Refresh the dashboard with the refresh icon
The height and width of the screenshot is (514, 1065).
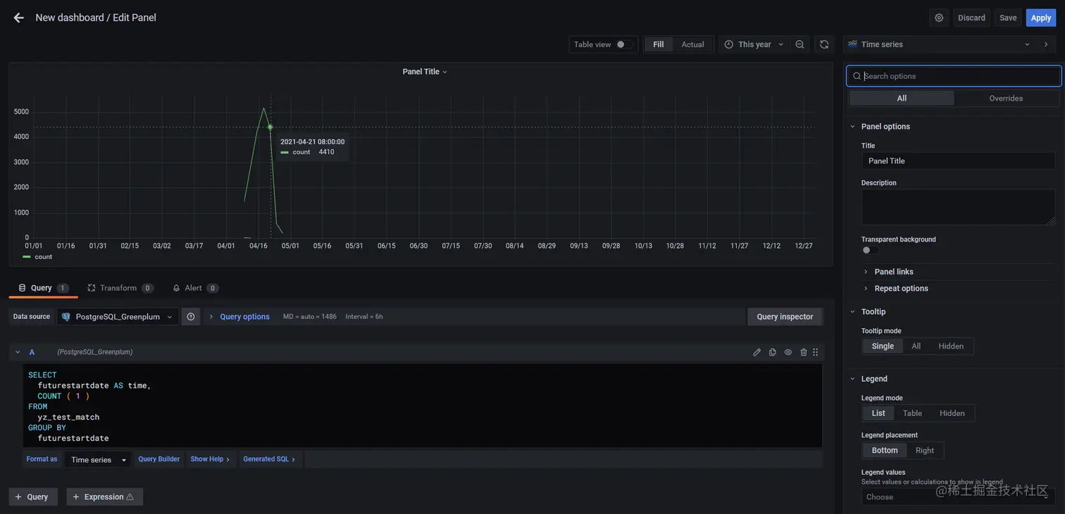[824, 44]
